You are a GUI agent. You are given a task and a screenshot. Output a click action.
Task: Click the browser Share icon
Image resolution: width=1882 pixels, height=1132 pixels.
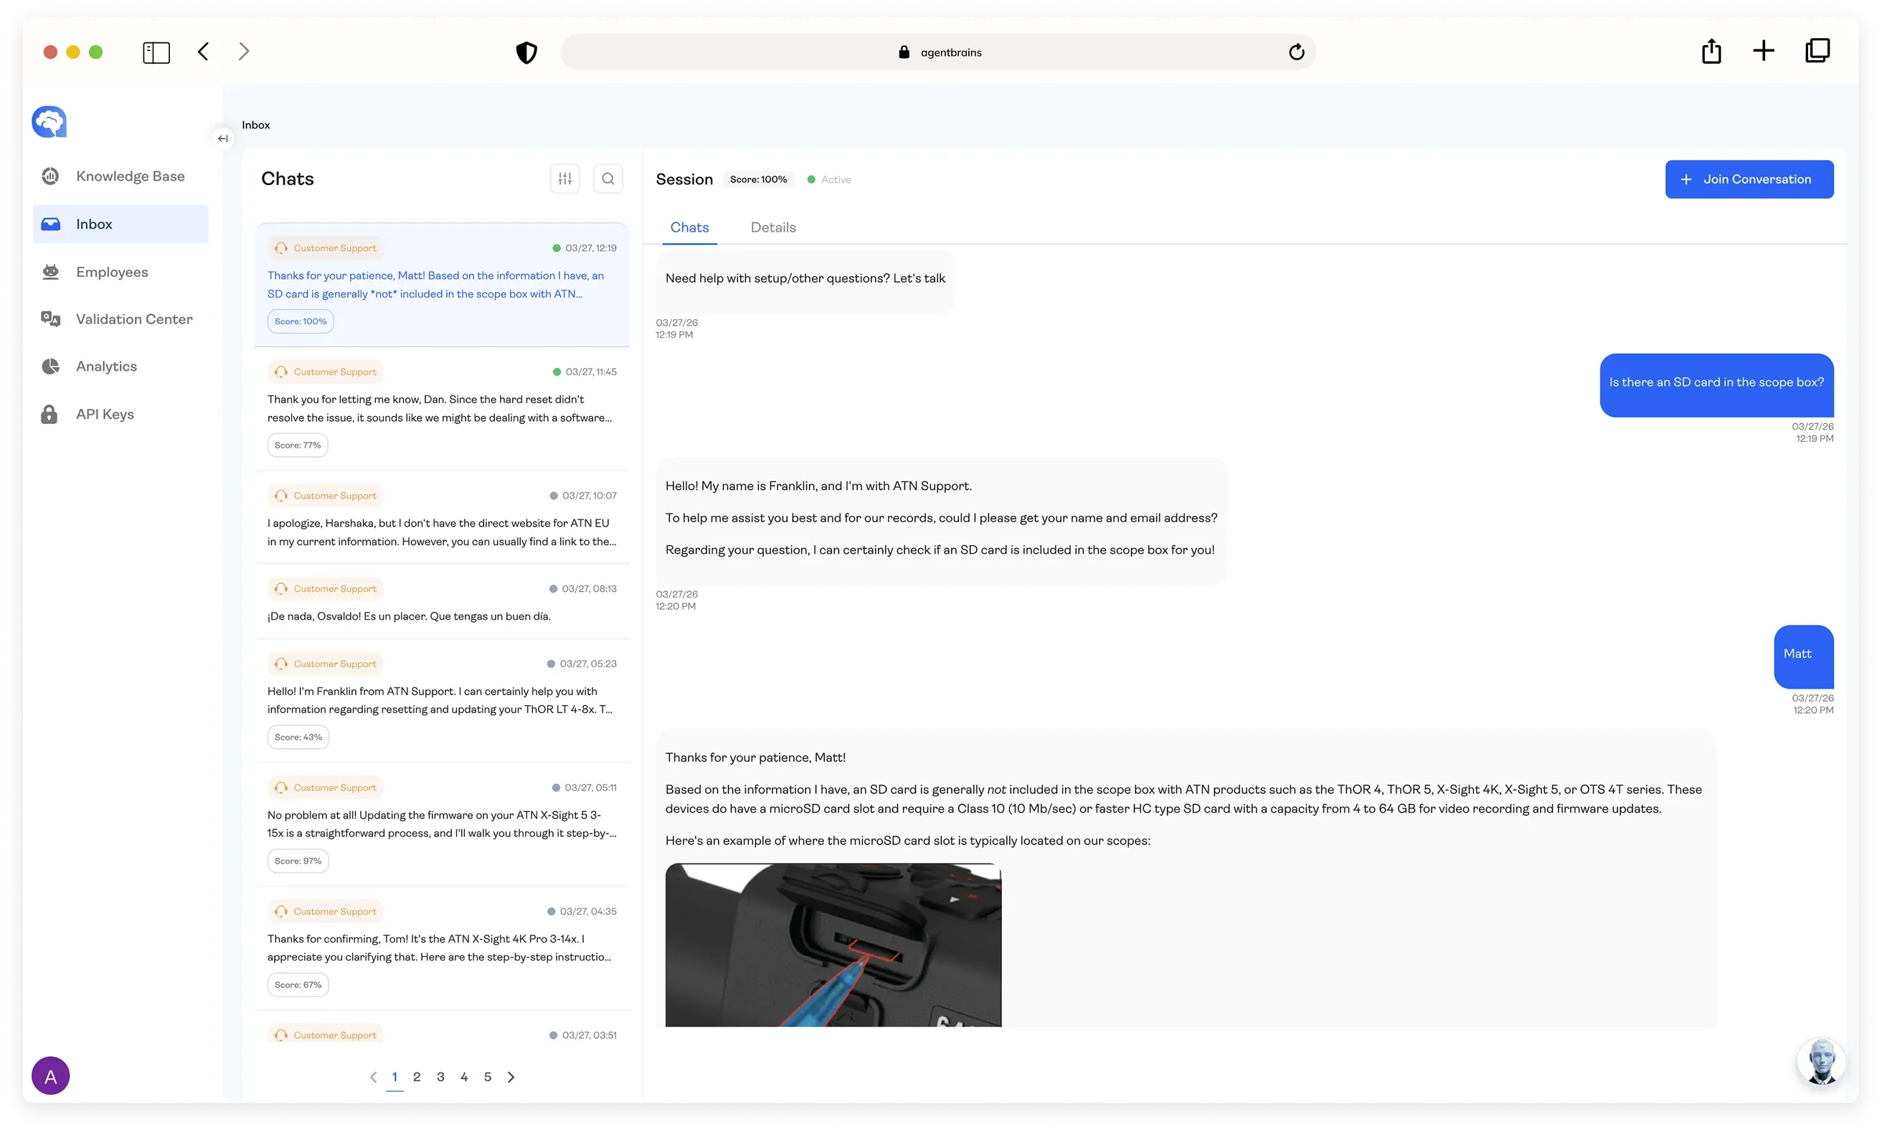coord(1711,51)
